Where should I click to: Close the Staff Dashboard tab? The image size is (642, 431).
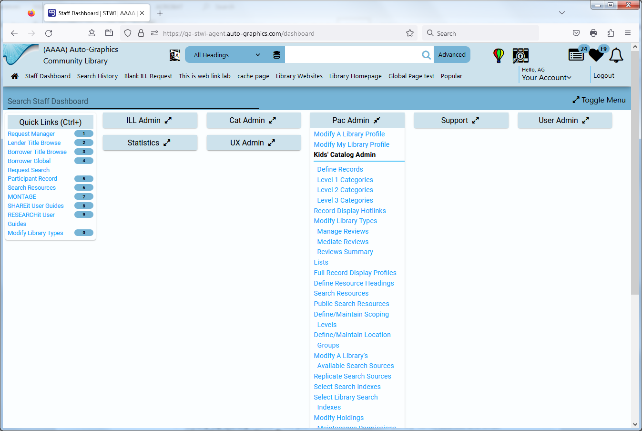pos(142,13)
